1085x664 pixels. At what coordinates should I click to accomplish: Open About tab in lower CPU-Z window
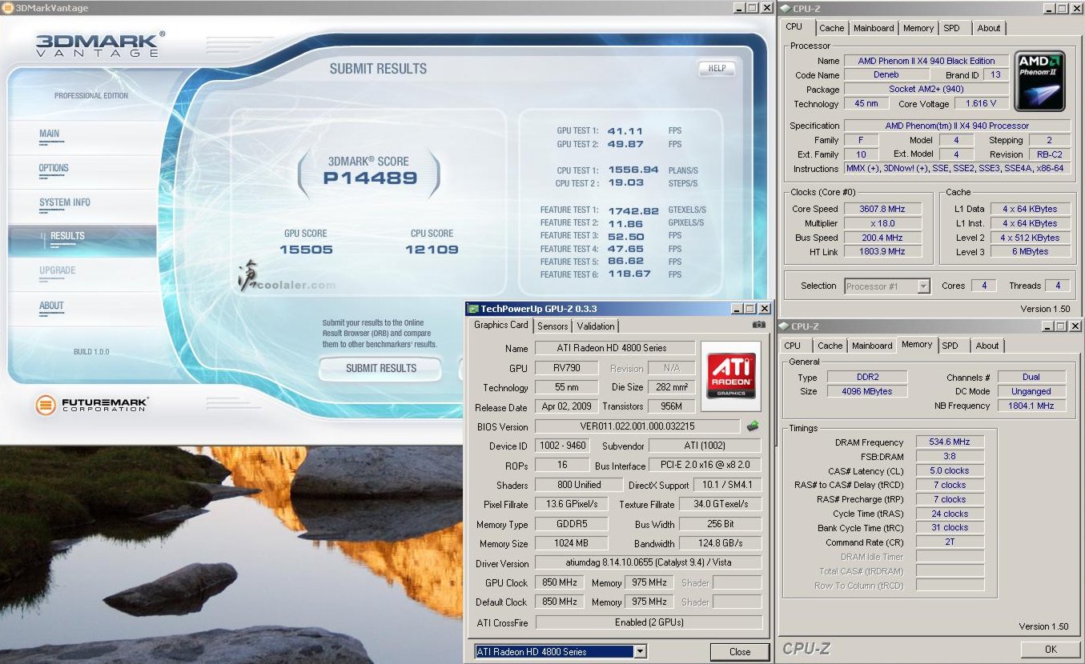tap(987, 346)
